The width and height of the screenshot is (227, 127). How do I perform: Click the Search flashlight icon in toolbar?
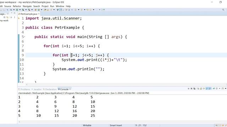click(x=51, y=10)
